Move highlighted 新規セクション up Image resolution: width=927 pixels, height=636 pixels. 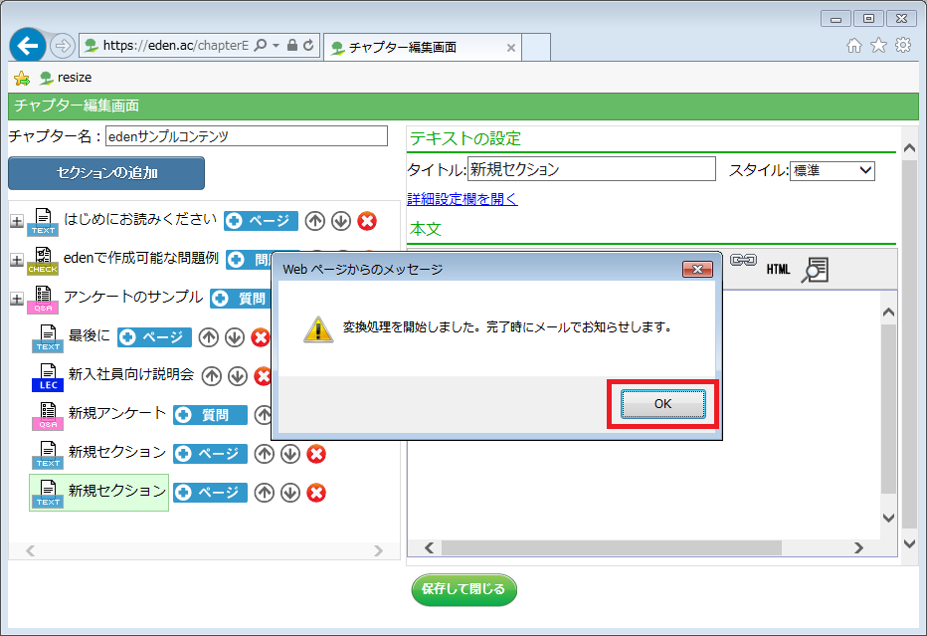pyautogui.click(x=265, y=493)
